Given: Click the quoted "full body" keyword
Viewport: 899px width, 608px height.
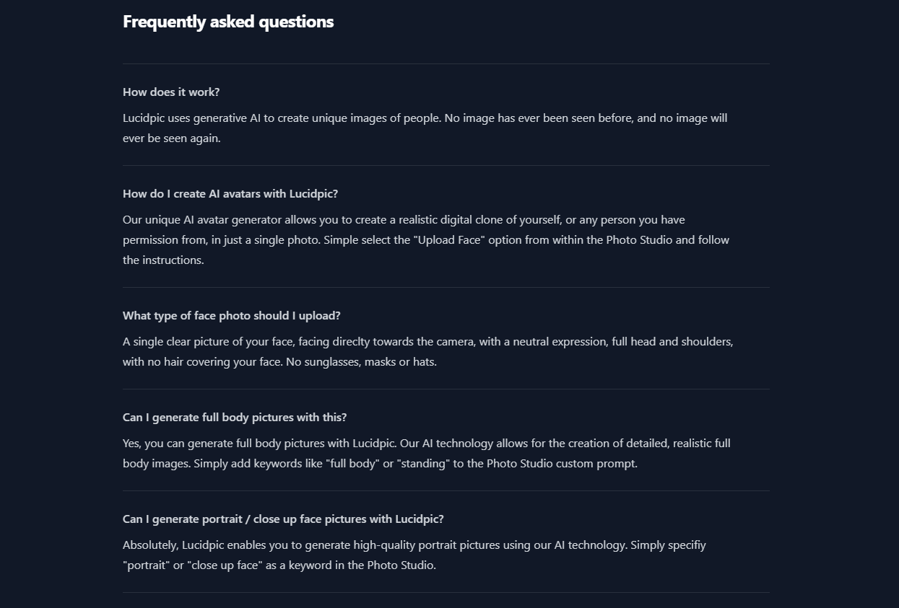Looking at the screenshot, I should coord(352,464).
